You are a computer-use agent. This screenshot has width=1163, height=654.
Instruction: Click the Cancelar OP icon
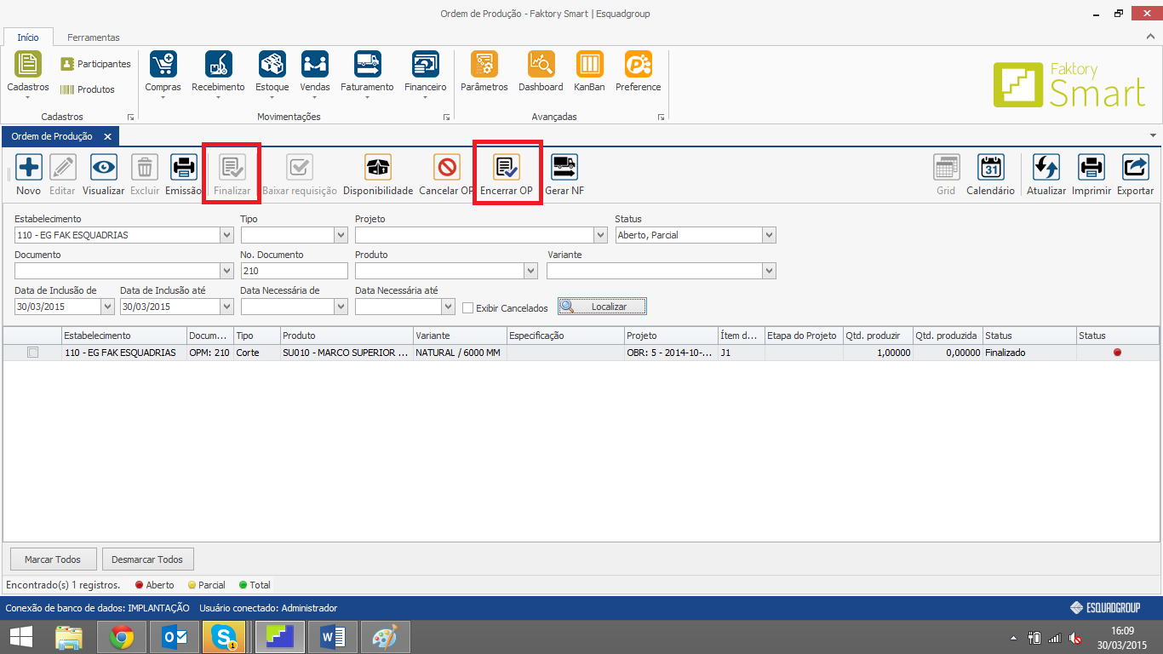446,168
